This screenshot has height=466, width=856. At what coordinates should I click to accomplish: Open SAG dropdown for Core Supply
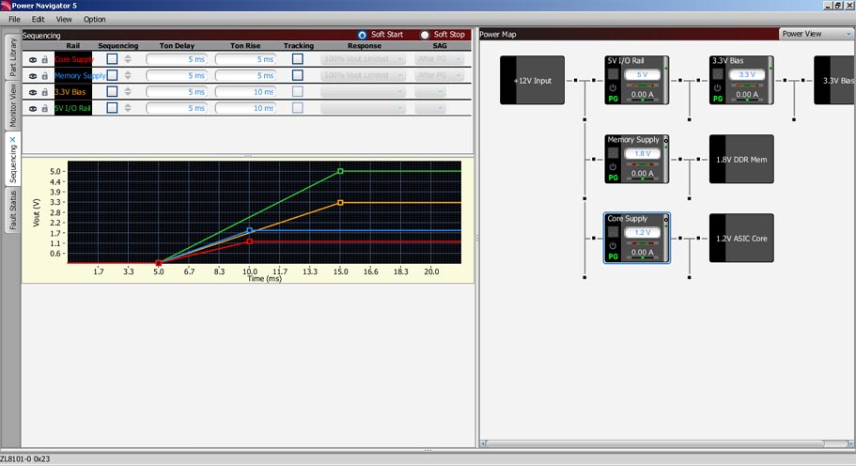[439, 59]
